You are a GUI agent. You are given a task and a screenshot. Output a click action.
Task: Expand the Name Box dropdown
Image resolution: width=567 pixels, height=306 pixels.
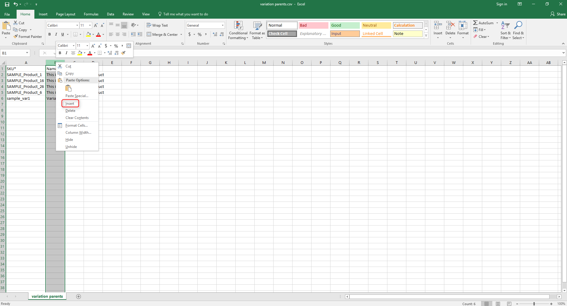[27, 53]
